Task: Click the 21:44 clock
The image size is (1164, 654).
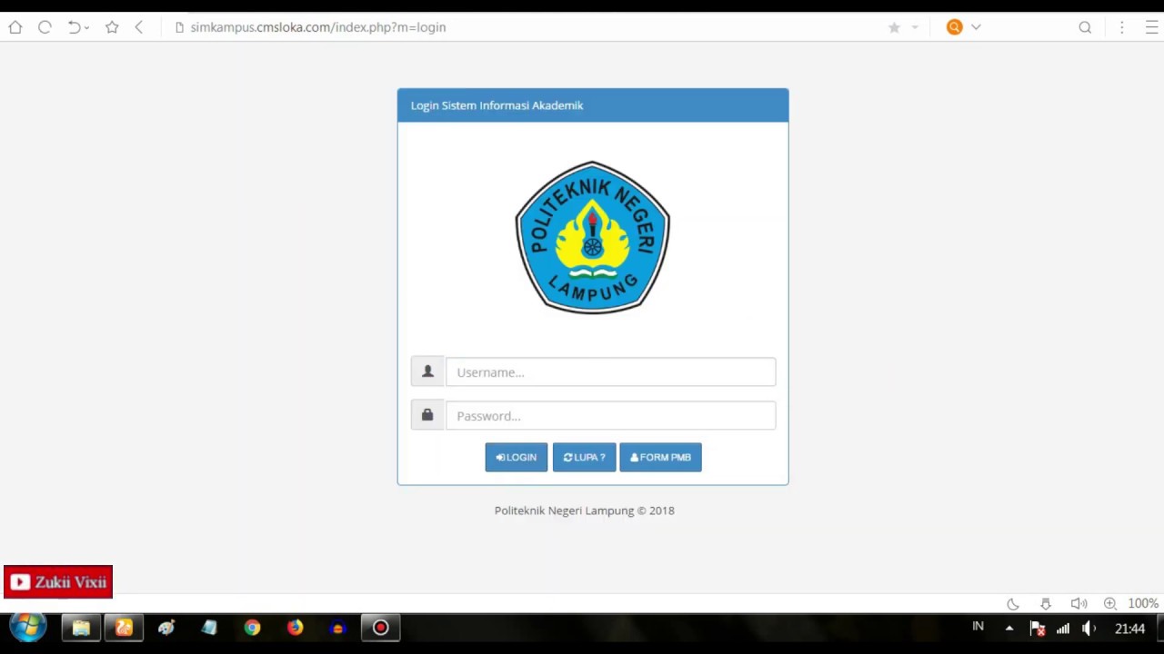Action: (1129, 629)
